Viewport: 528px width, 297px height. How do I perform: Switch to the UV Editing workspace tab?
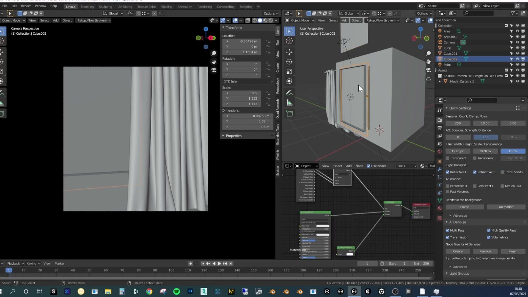125,7
